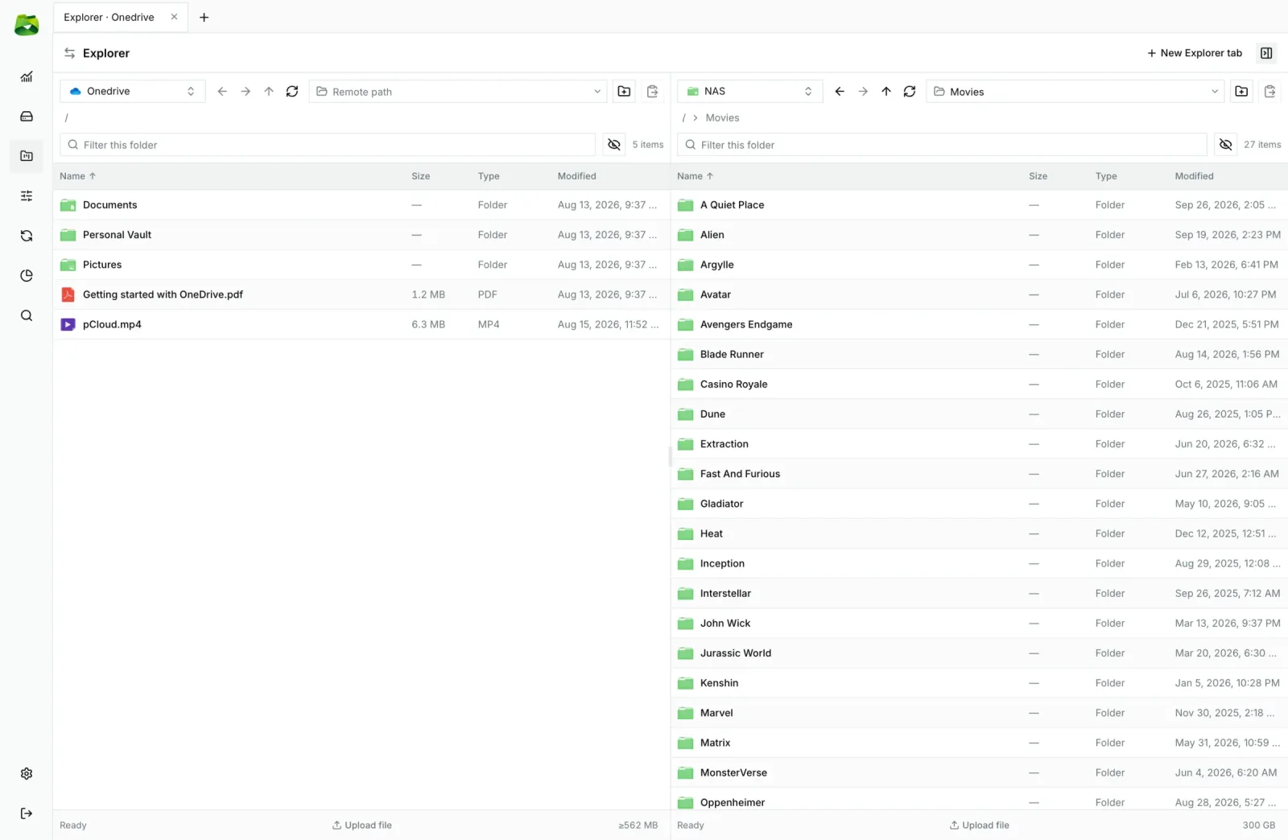This screenshot has width=1288, height=840.
Task: Select the Blade Runner folder
Action: (x=979, y=354)
